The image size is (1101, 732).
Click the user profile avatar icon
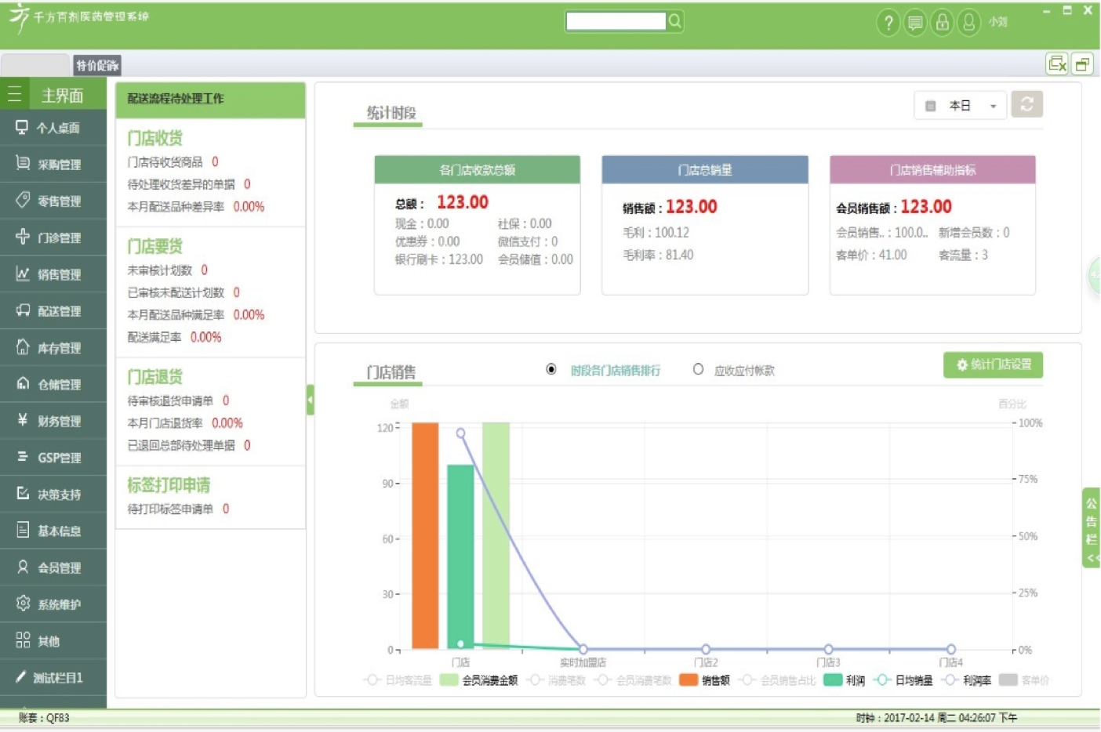coord(968,23)
